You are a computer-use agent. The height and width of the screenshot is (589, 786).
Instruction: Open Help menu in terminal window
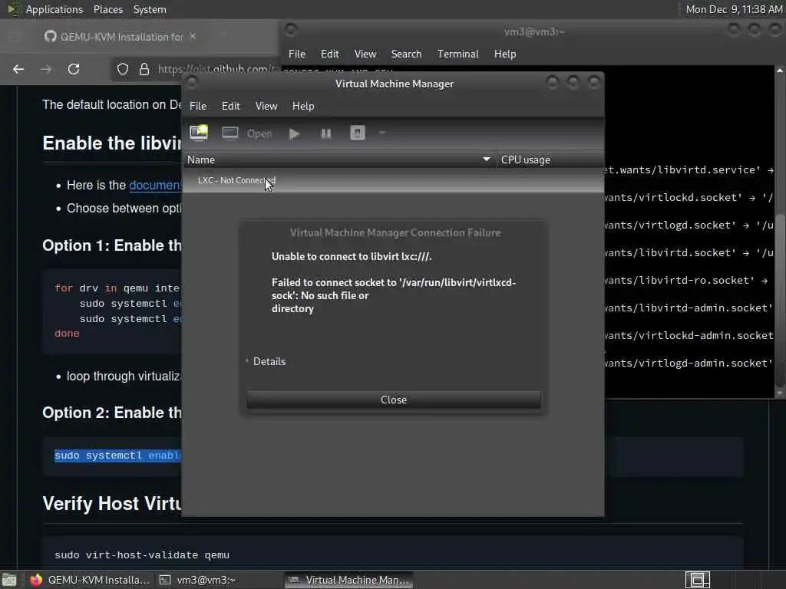pos(505,54)
